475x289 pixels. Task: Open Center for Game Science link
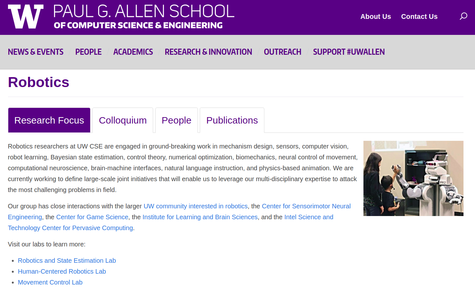click(x=92, y=217)
